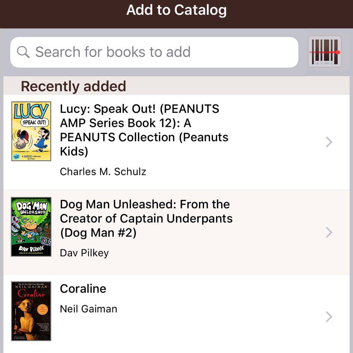Open the barcode scanner

[x=325, y=52]
